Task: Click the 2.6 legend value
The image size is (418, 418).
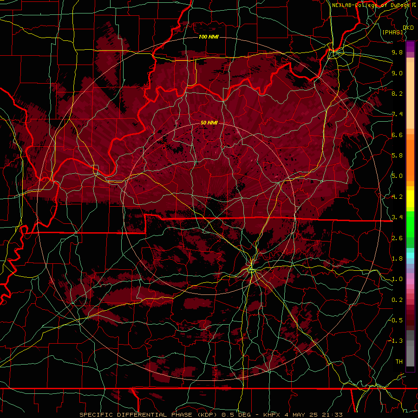Action: click(x=397, y=238)
